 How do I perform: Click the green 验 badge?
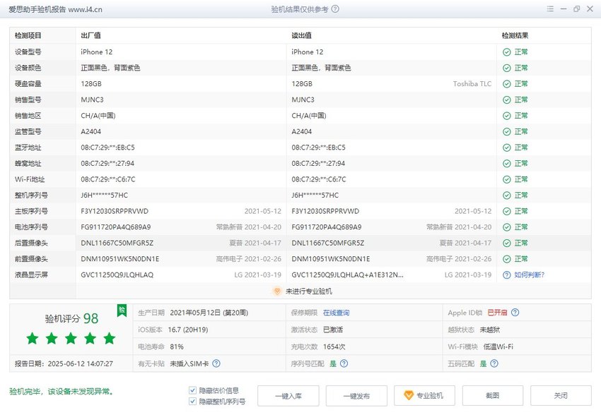122,311
